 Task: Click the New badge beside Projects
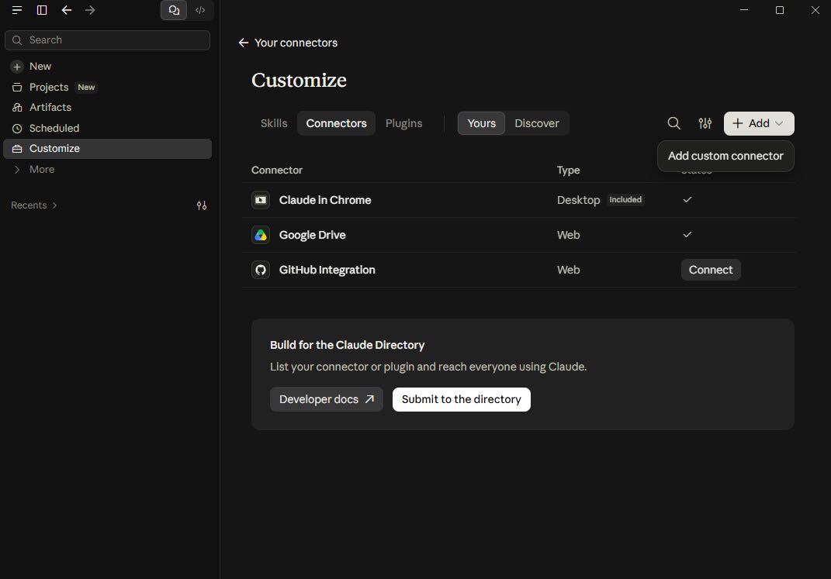point(86,88)
